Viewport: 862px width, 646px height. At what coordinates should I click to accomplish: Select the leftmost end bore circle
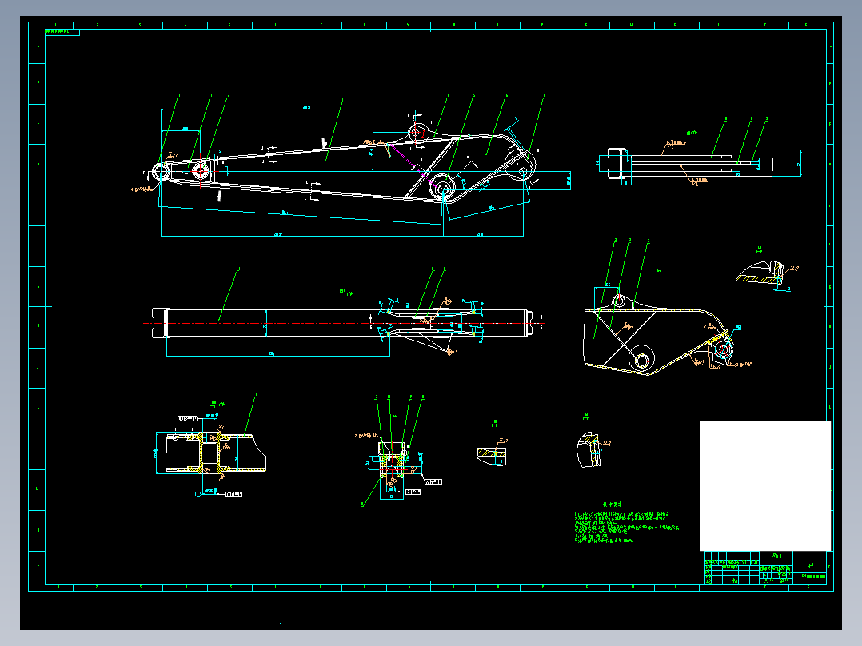161,172
